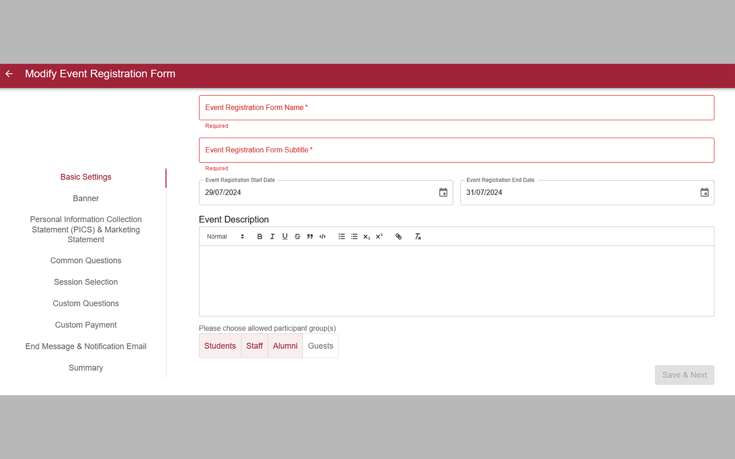The height and width of the screenshot is (459, 735).
Task: Apply italic formatting in description editor
Action: [x=272, y=236]
